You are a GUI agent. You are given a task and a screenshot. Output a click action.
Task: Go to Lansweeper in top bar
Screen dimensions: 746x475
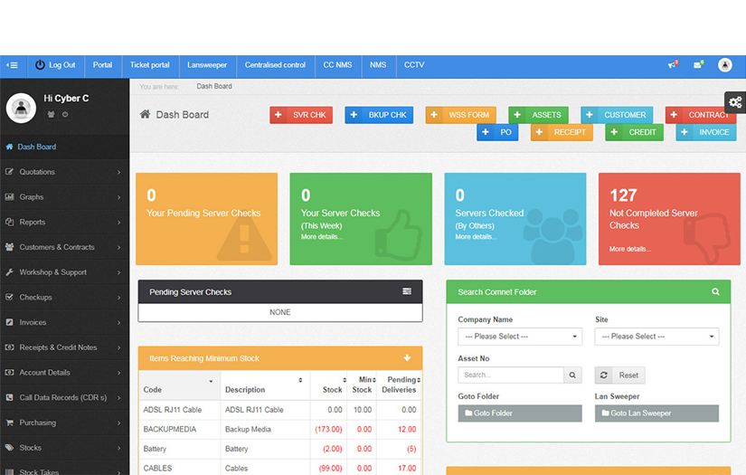click(207, 65)
